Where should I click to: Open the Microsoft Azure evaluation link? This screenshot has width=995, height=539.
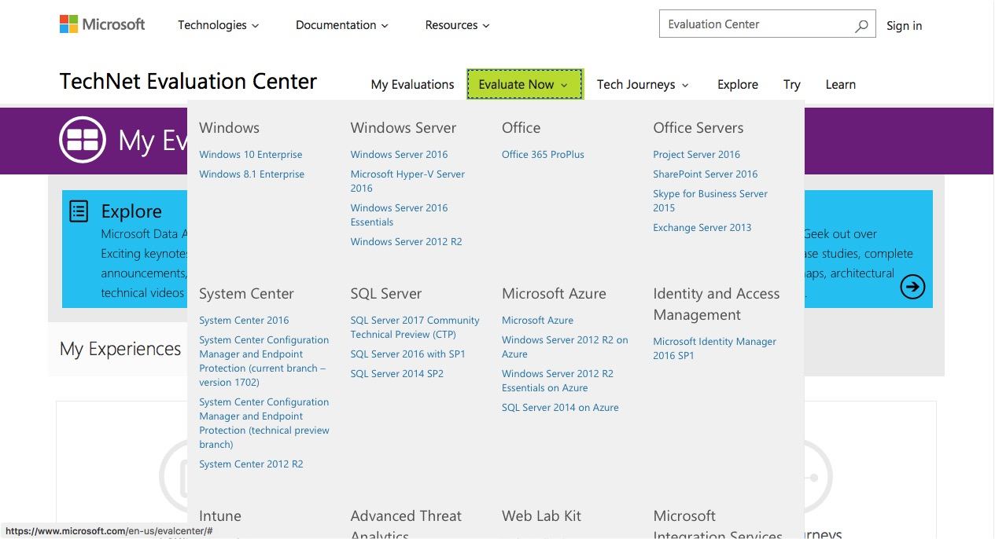tap(538, 321)
